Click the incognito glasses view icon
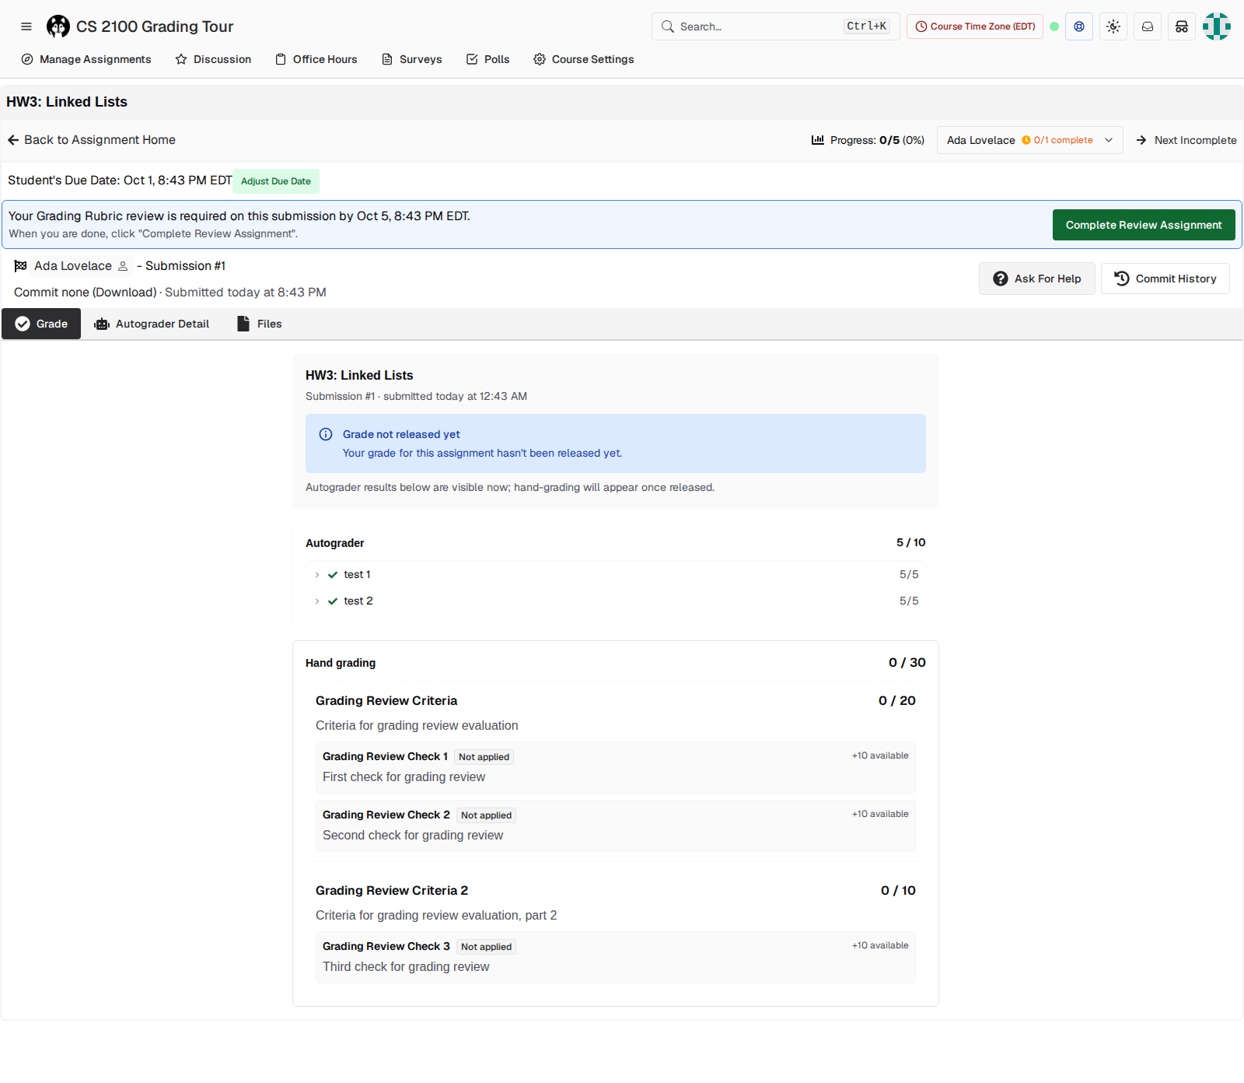The height and width of the screenshot is (1083, 1244). coord(1182,26)
